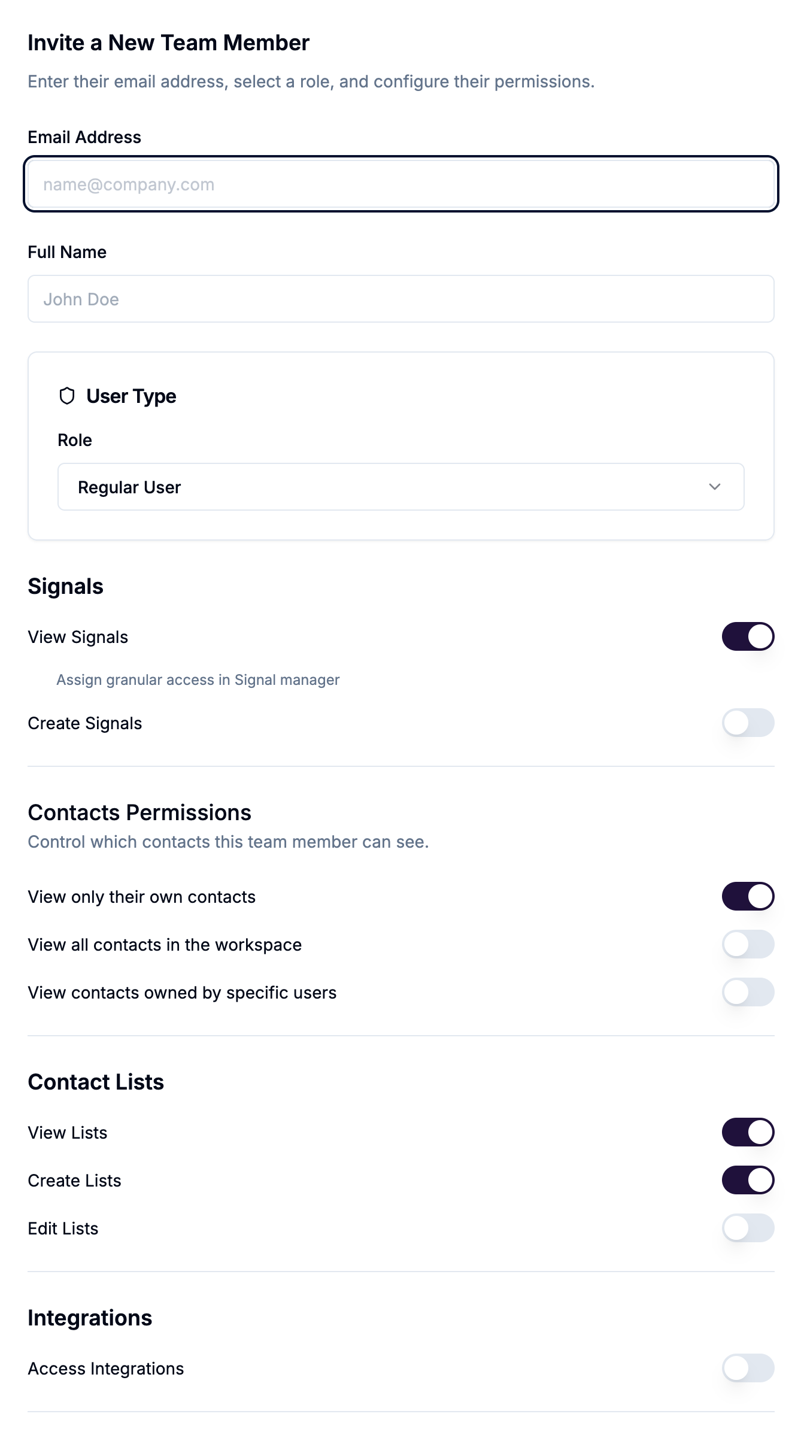Click the Role label above dropdown

75,440
